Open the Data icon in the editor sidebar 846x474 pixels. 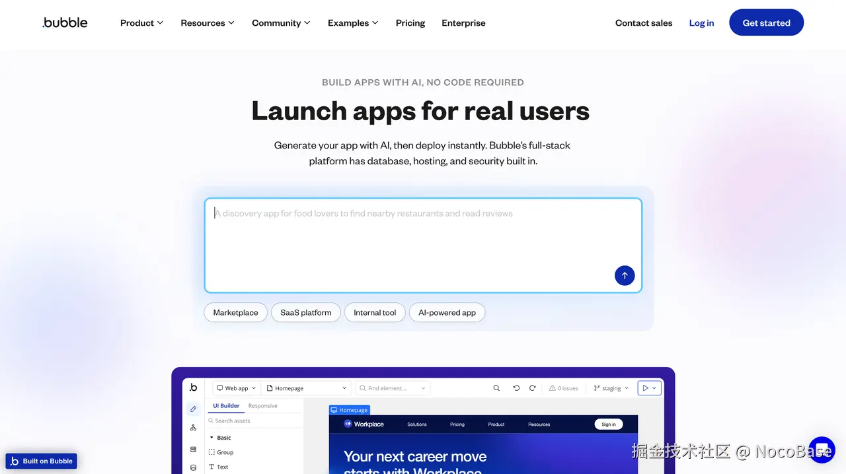[193, 449]
